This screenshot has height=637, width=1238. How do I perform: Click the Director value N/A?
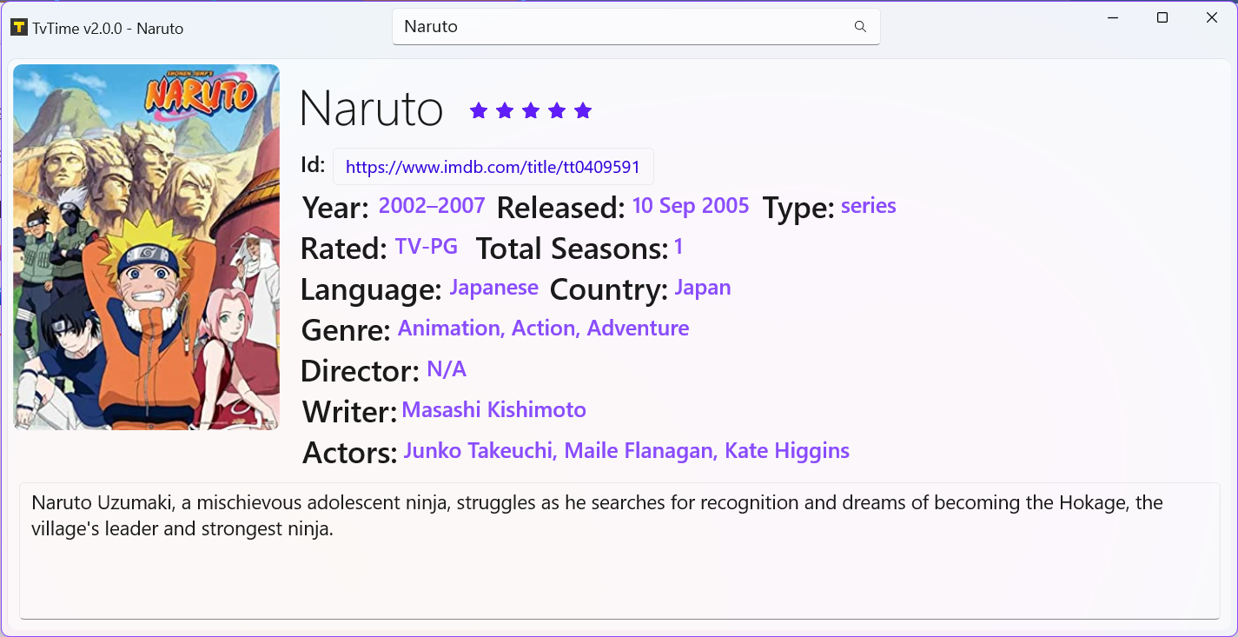[447, 370]
